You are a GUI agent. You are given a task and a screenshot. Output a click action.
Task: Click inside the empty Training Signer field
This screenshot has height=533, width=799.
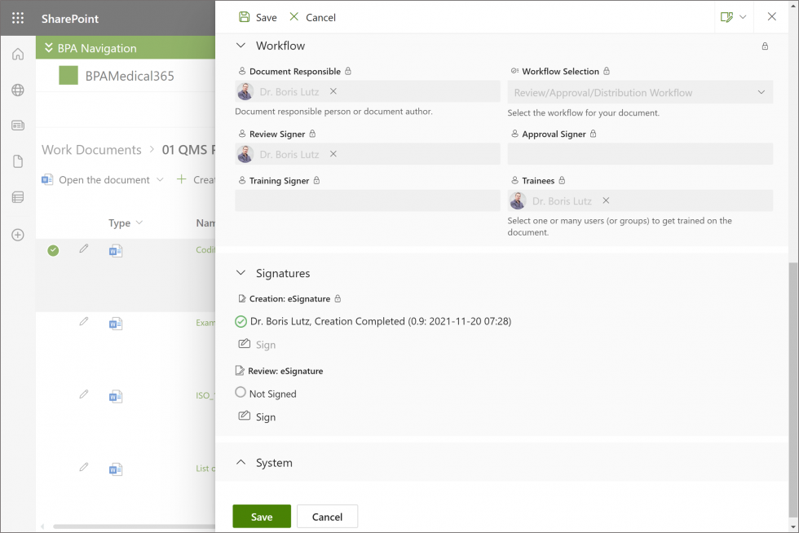pos(367,200)
